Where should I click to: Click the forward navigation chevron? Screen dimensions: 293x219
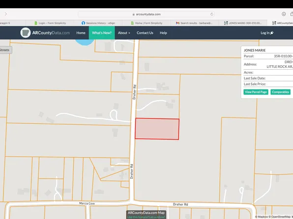(x=6, y=14)
